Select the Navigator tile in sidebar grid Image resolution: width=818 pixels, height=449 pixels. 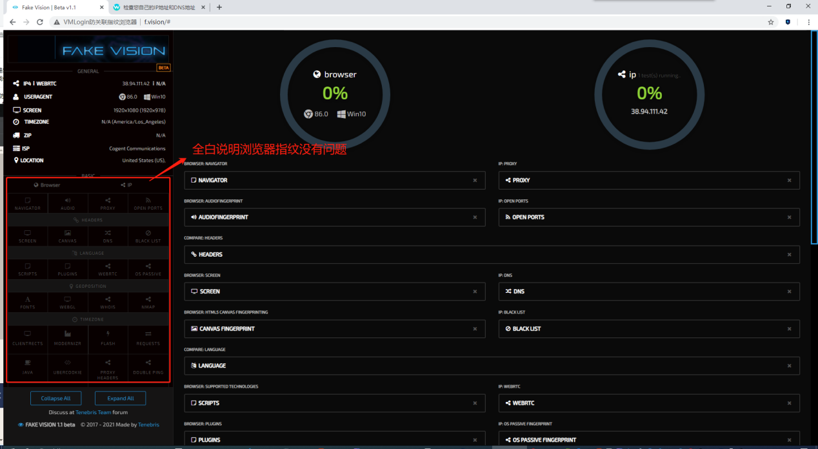(x=28, y=203)
